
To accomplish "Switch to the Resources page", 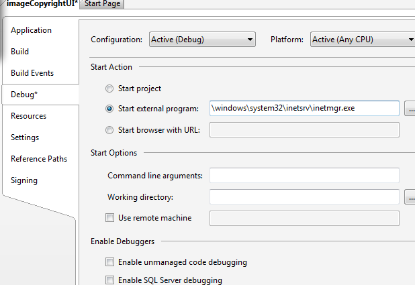I will pos(28,116).
